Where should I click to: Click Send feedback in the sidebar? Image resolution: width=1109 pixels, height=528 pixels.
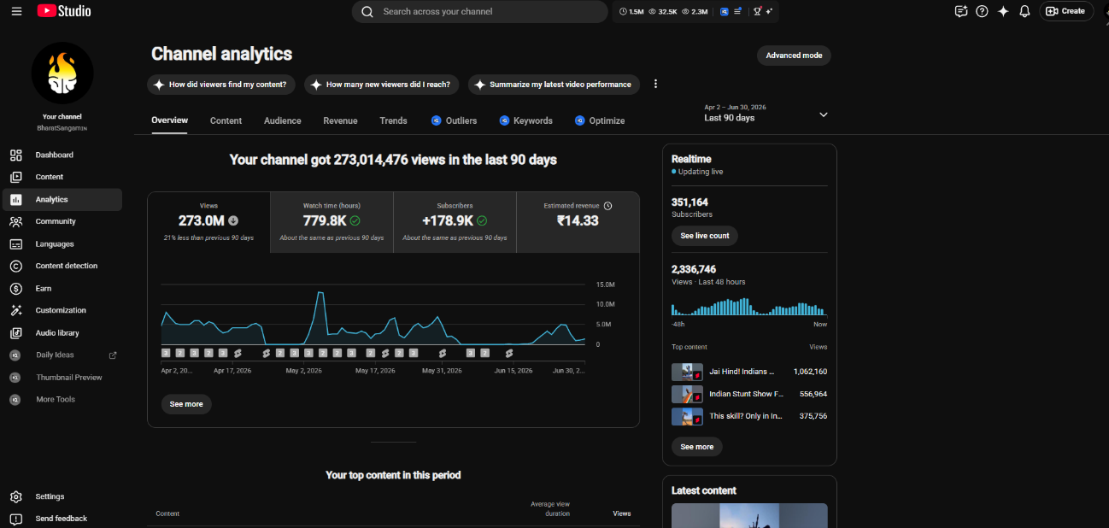(61, 519)
